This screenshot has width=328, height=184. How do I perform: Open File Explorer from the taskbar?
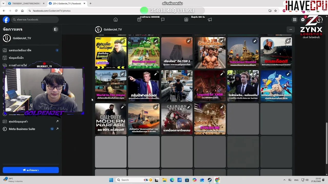pyautogui.click(x=164, y=180)
